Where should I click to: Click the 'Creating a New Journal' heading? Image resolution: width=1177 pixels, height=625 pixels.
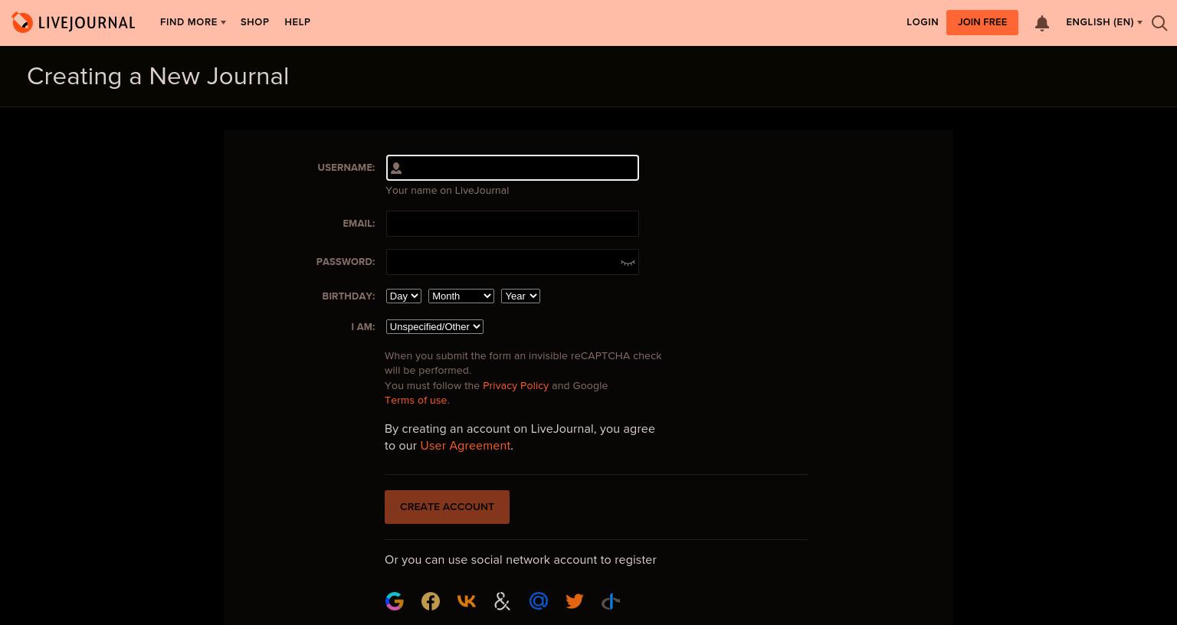[x=158, y=77]
